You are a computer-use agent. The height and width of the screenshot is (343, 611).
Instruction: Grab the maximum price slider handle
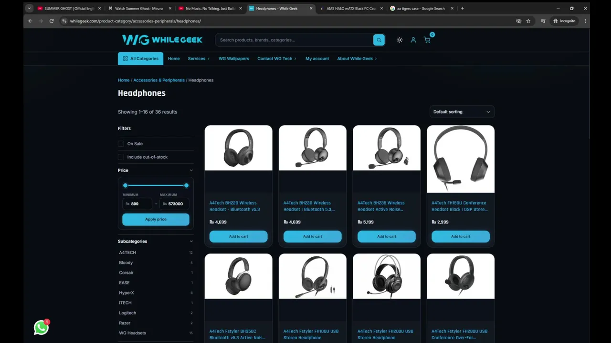point(186,185)
